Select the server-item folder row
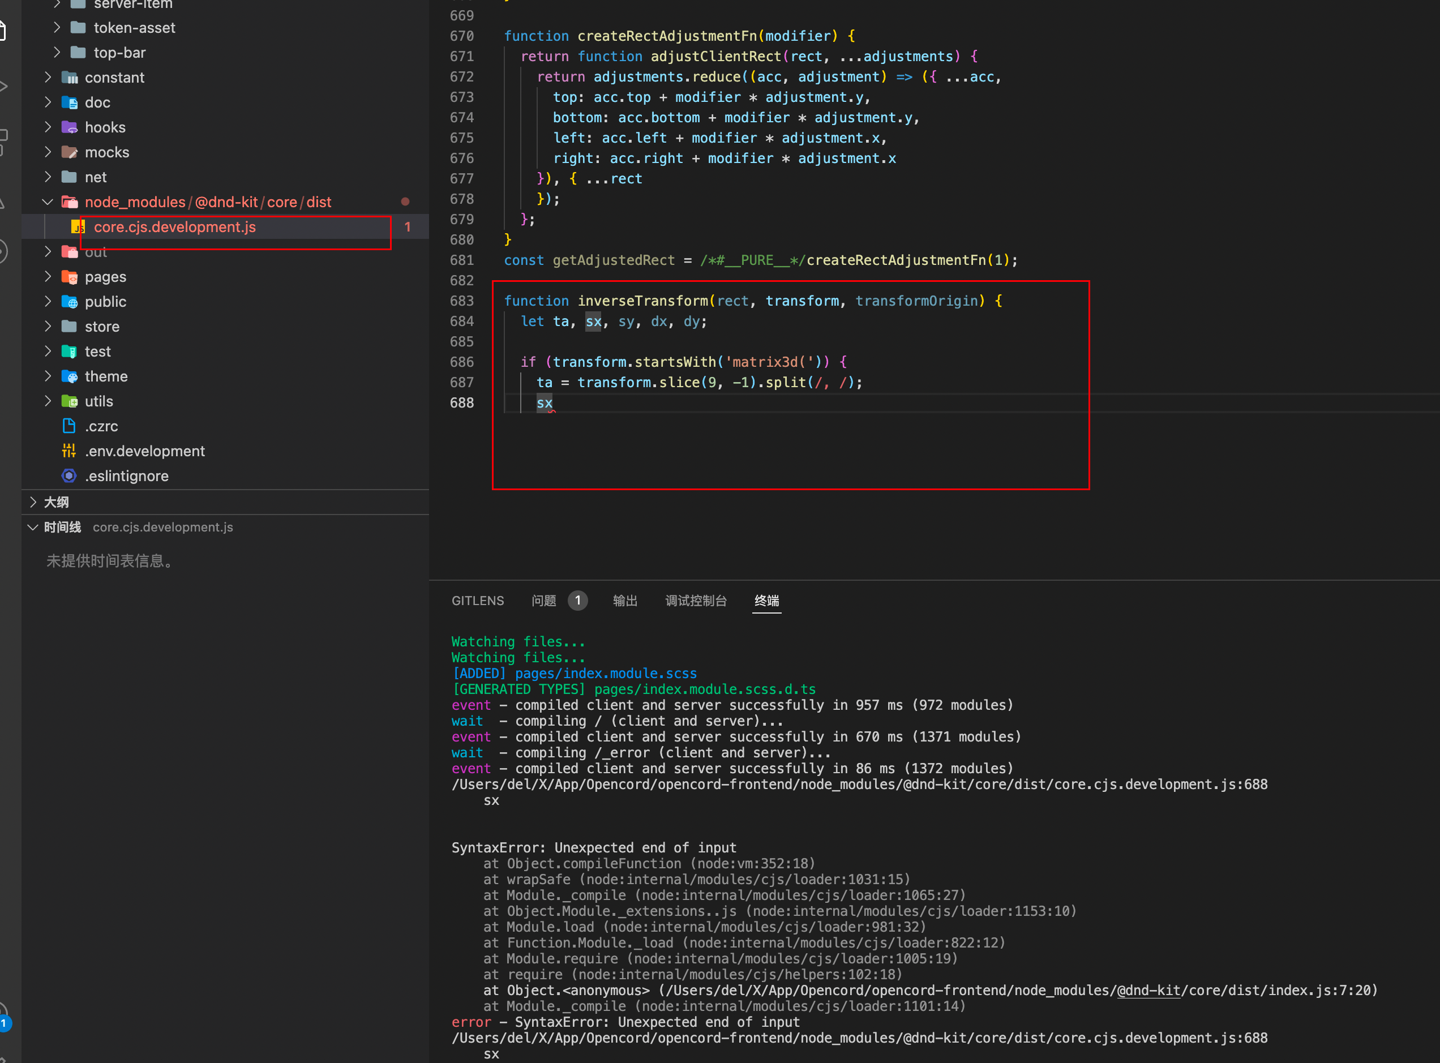The width and height of the screenshot is (1440, 1063). coord(225,5)
